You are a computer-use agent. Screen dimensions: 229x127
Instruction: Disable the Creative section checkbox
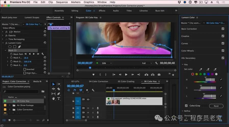223,36
